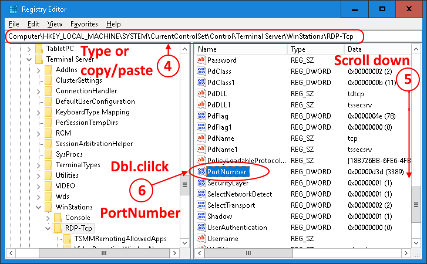The height and width of the screenshot is (264, 427).
Task: Expand the Utilities key
Action: point(38,176)
